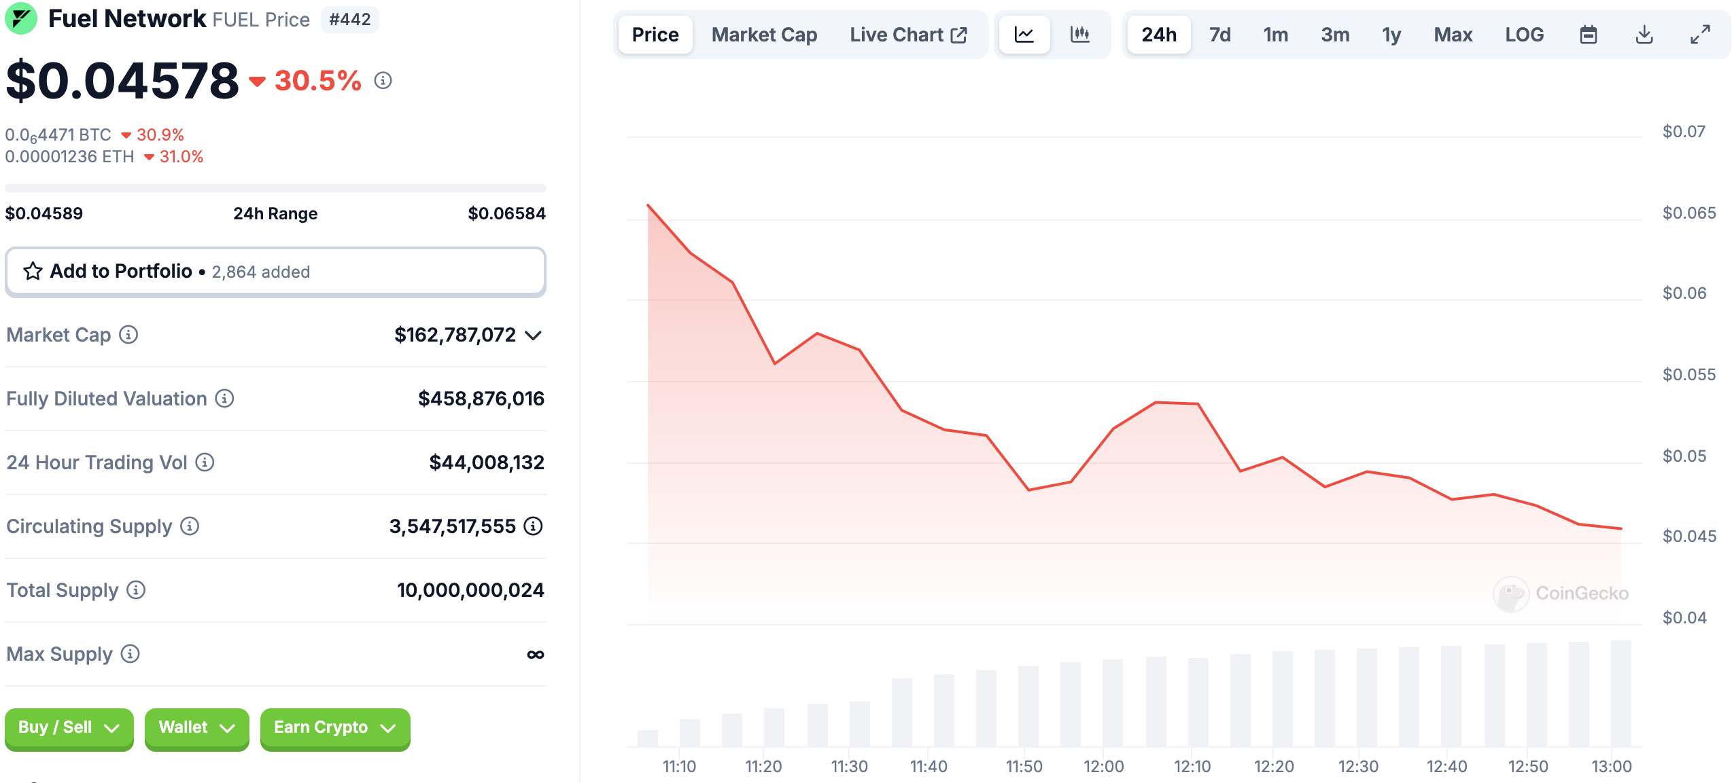Click the Circulating Supply info icon

click(188, 526)
